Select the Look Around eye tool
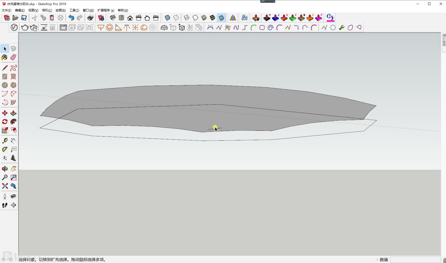This screenshot has height=263, width=446. (13, 196)
